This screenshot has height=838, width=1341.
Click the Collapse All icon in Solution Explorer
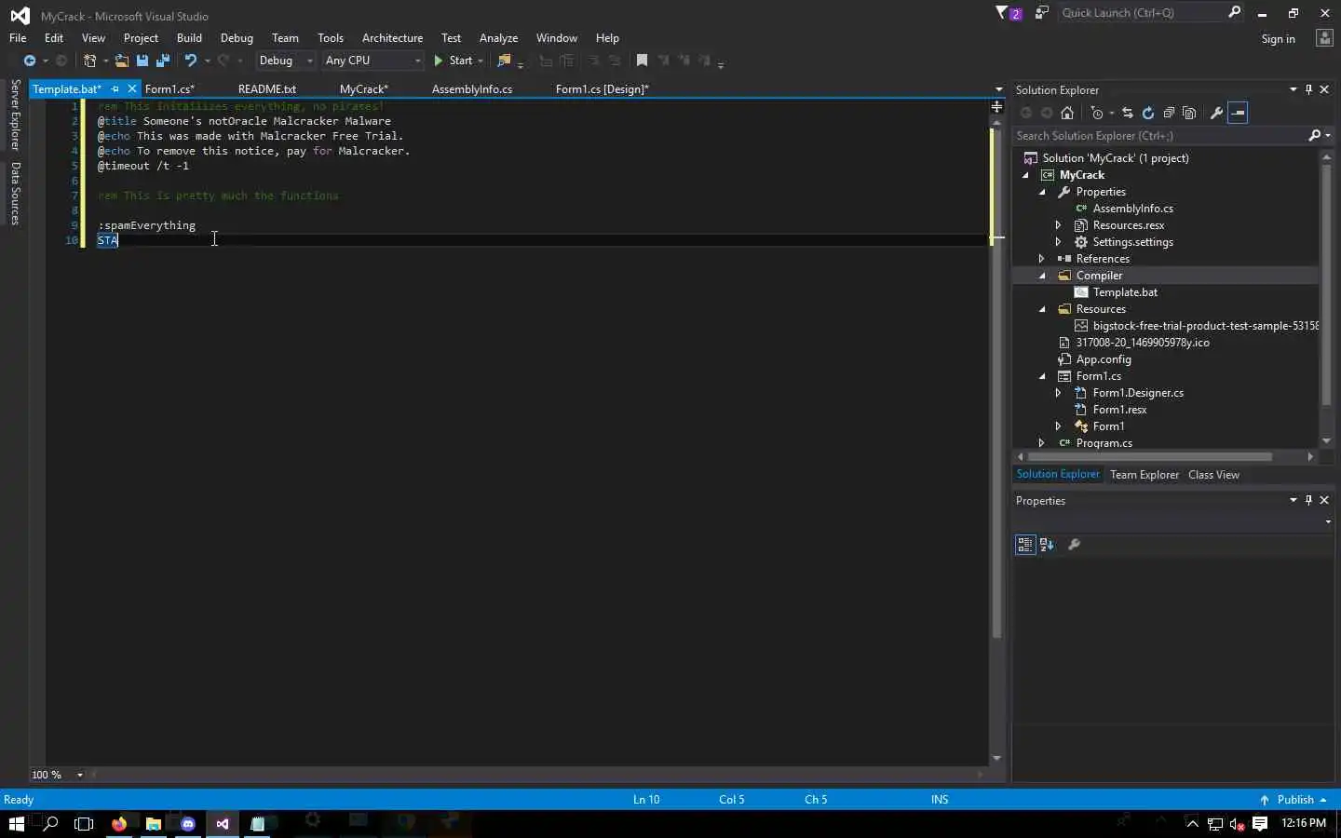tap(1169, 113)
